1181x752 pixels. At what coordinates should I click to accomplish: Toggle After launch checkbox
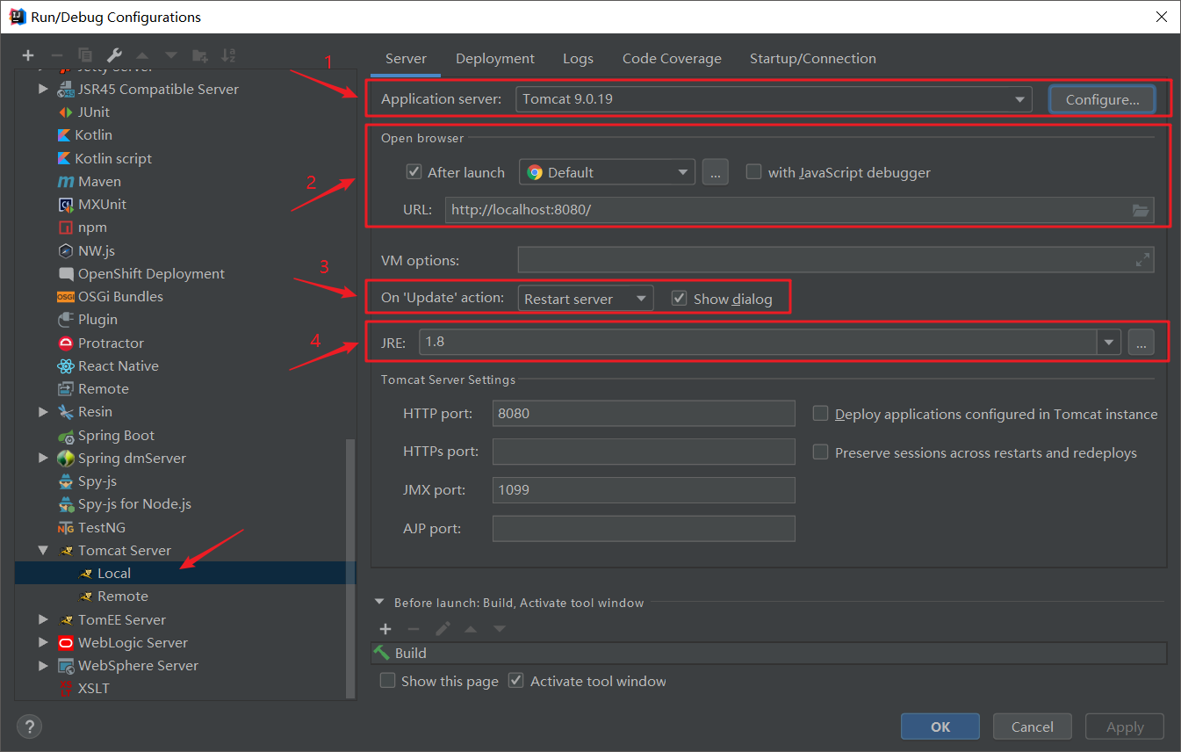click(x=414, y=172)
